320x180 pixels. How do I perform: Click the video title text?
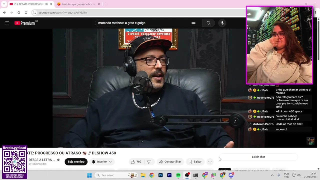(72, 153)
